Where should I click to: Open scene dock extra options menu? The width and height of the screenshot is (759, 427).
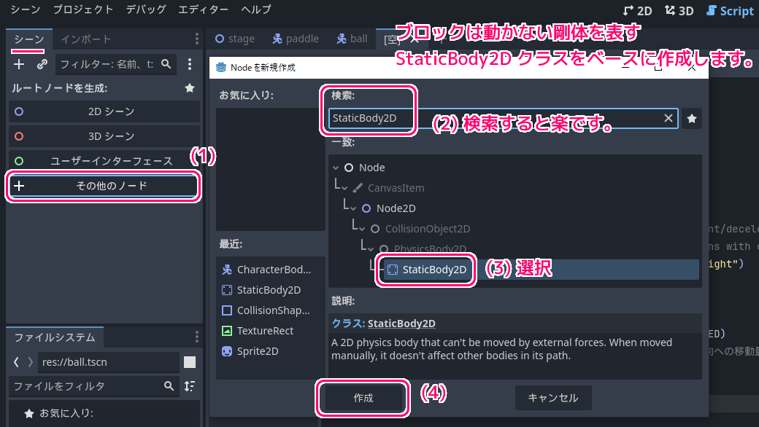190,64
